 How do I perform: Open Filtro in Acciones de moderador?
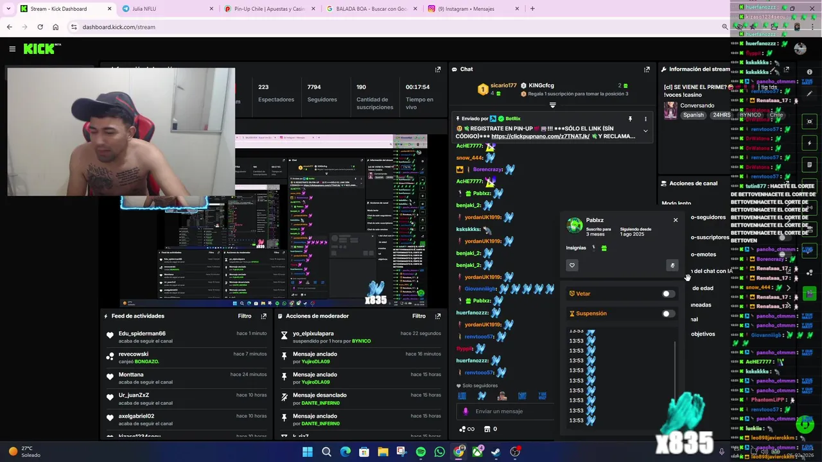(419, 316)
